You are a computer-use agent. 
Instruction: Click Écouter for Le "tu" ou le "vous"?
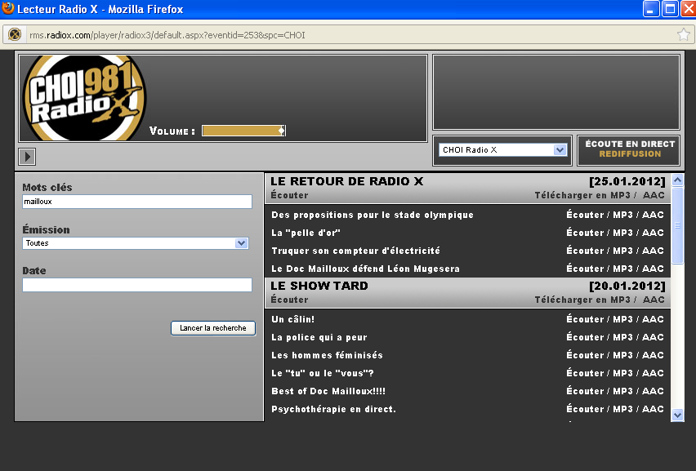click(x=585, y=373)
